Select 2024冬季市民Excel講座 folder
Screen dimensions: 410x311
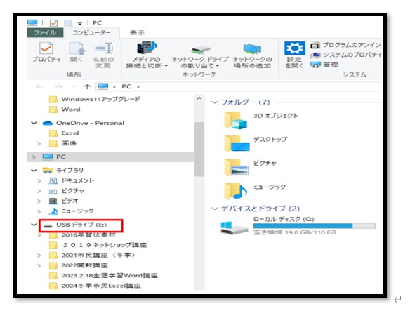[95, 286]
